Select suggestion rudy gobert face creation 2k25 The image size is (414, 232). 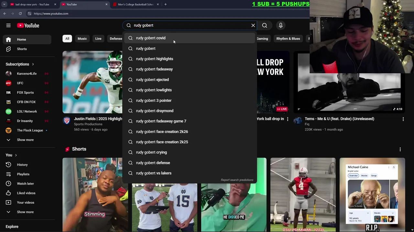[190, 142]
